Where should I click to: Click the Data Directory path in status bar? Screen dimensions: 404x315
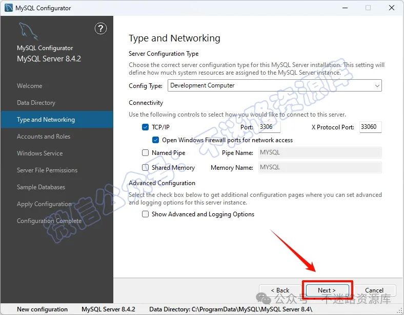[x=231, y=309]
